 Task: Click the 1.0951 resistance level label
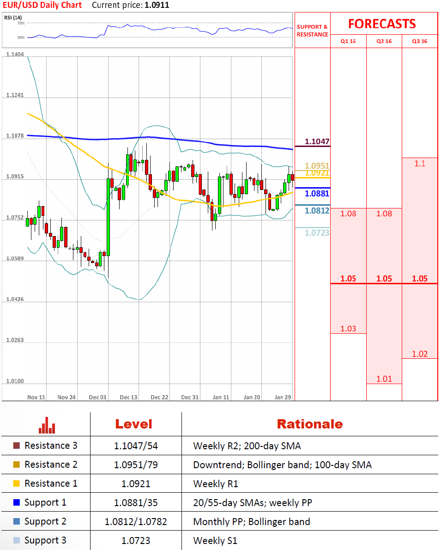pos(317,165)
